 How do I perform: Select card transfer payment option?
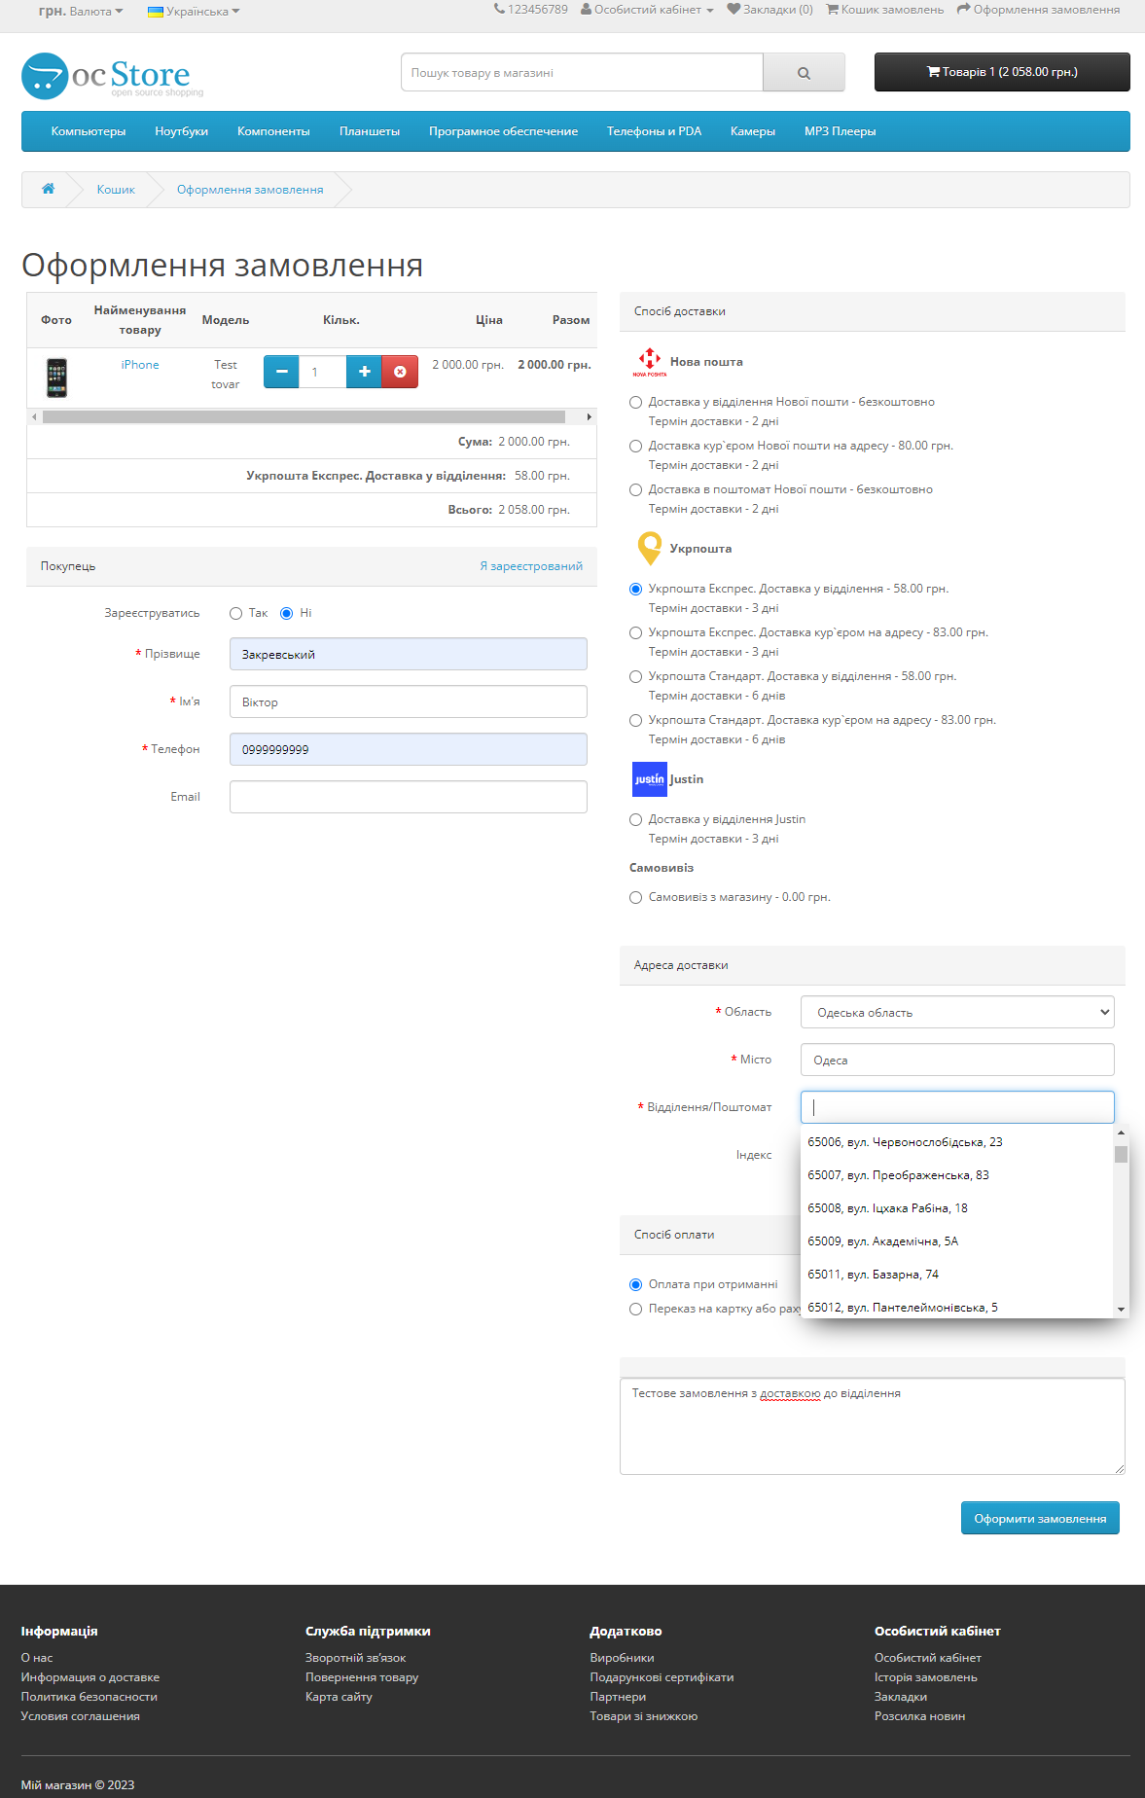point(636,1309)
